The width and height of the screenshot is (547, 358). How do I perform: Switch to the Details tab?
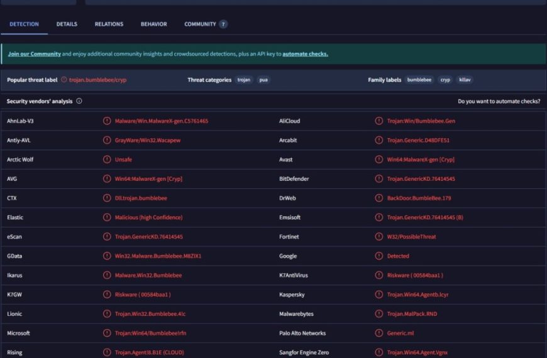pos(67,24)
